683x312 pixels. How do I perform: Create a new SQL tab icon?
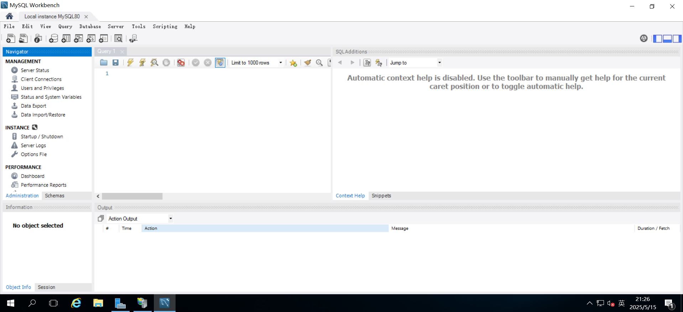pos(11,38)
